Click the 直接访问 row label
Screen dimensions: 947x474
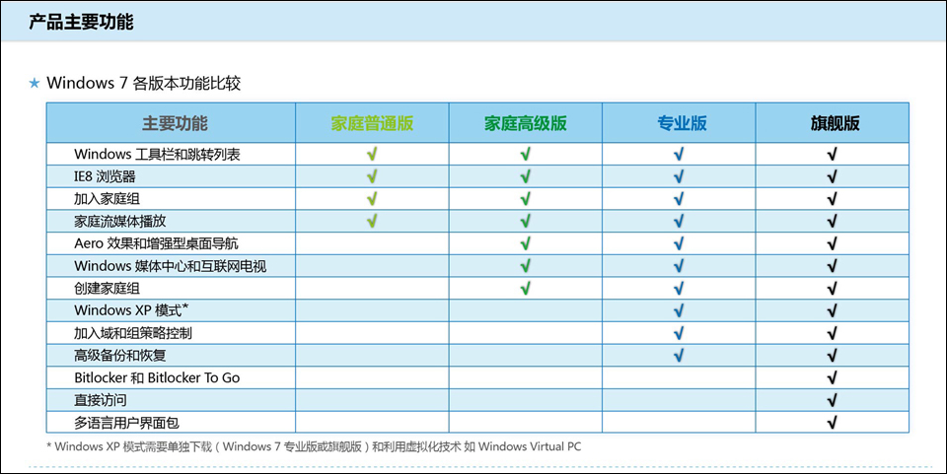101,400
